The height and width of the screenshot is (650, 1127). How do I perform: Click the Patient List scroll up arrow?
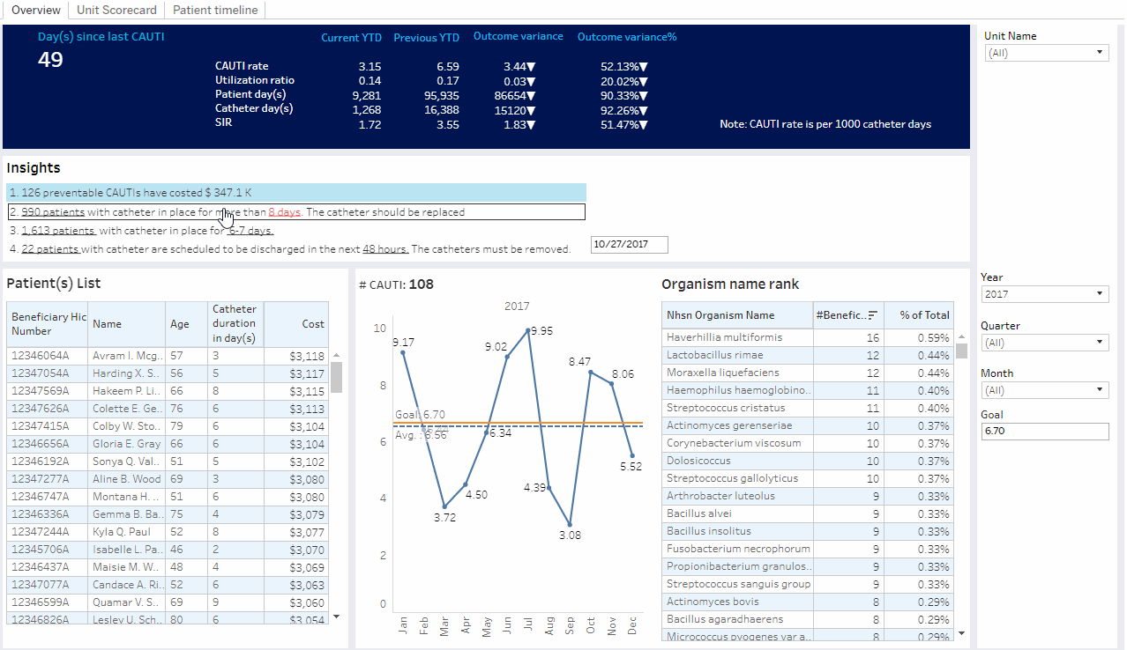336,355
